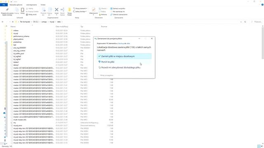The height and width of the screenshot is (148, 264).
Task: Click Odwróć zaznaczenie
Action: 119,15
